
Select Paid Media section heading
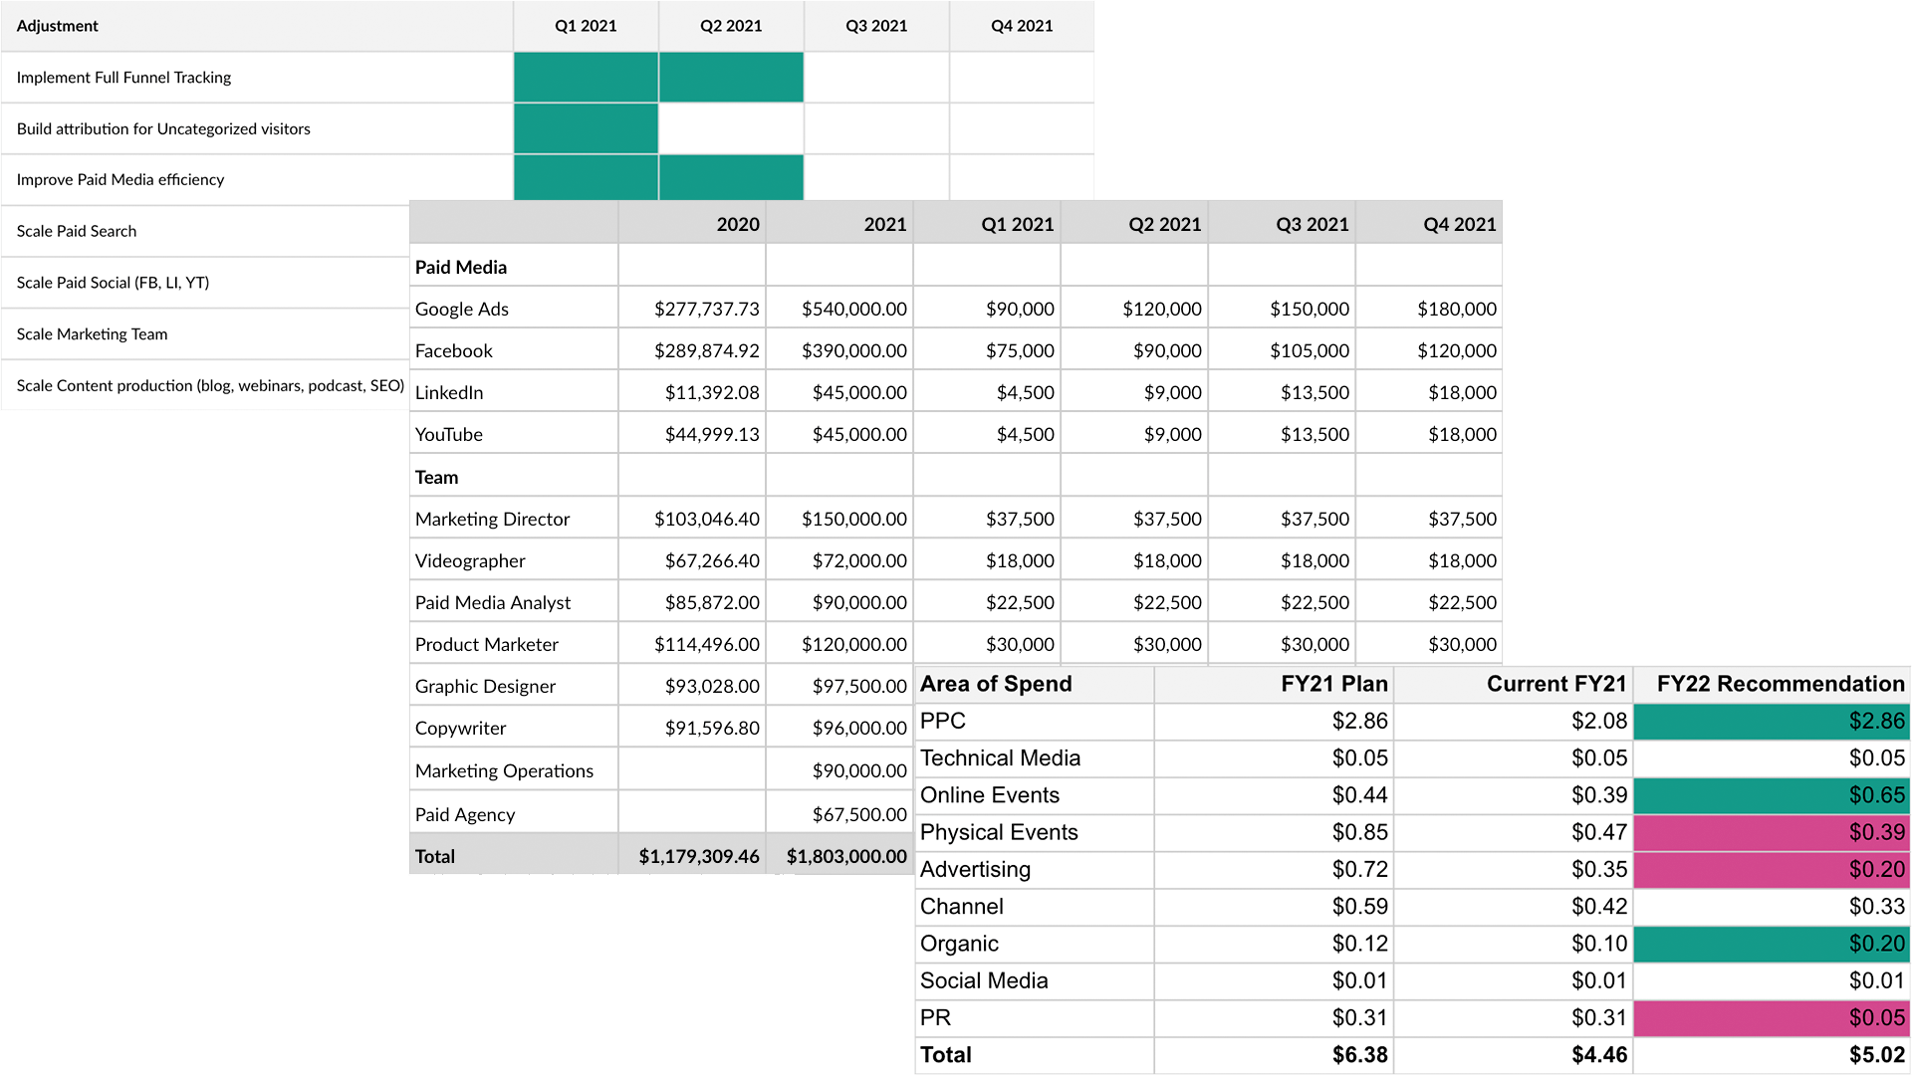(x=461, y=267)
